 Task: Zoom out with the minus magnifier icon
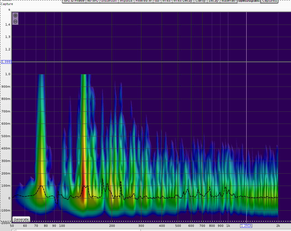click(x=15, y=22)
